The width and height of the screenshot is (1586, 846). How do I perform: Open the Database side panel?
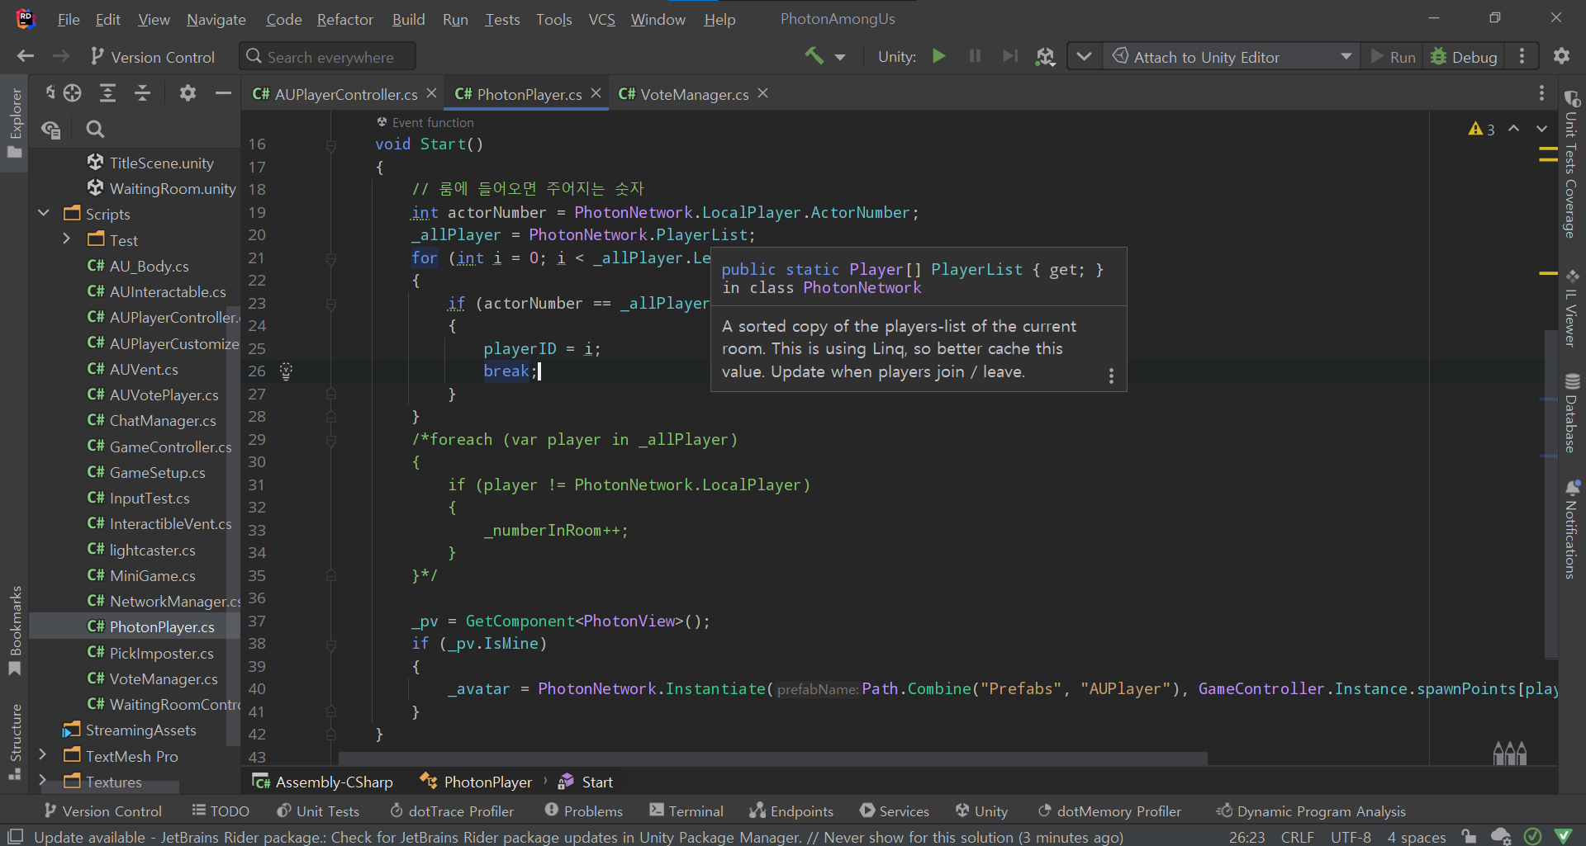click(x=1571, y=413)
